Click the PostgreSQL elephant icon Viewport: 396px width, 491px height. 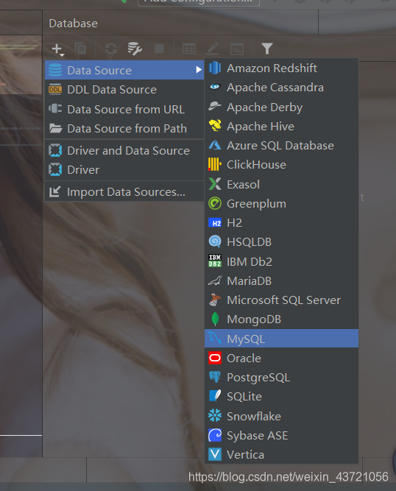point(215,377)
